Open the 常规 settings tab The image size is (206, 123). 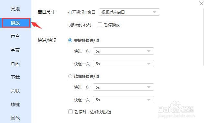[15, 9]
